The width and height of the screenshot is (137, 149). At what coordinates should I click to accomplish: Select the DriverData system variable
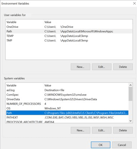[x=67, y=99]
